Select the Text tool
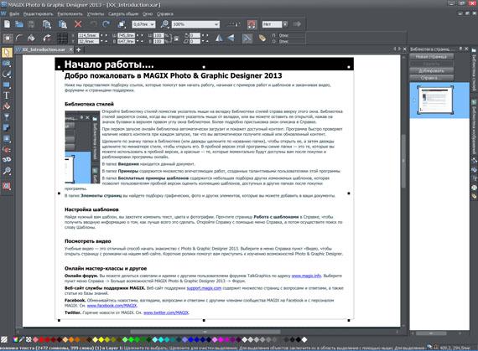 [x=7, y=95]
